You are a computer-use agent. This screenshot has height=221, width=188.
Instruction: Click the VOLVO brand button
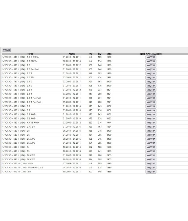point(7,50)
